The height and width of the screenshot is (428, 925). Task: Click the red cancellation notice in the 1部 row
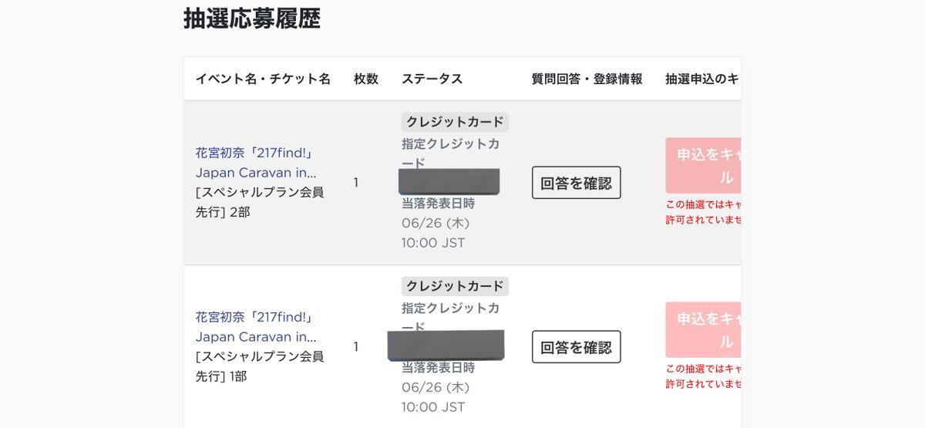point(703,376)
